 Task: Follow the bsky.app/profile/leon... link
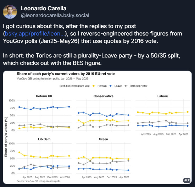pyautogui.click(x=35, y=34)
